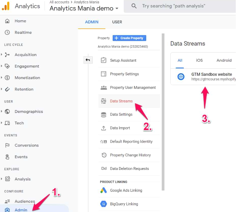
Task: Open Data Streams menu item
Action: click(129, 101)
